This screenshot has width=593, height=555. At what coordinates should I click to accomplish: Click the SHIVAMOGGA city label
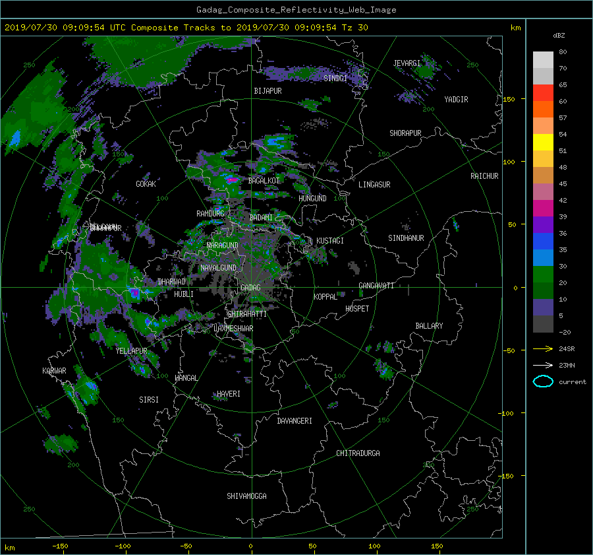point(246,496)
